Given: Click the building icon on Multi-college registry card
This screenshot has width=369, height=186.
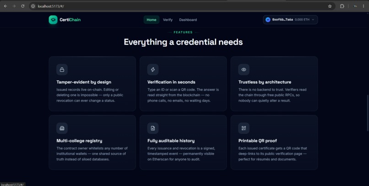Looking at the screenshot, I should tap(62, 128).
